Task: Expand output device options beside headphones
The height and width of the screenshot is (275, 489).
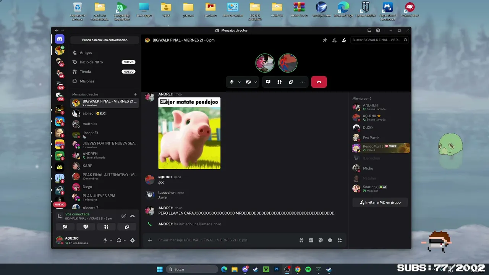Action: click(x=125, y=240)
